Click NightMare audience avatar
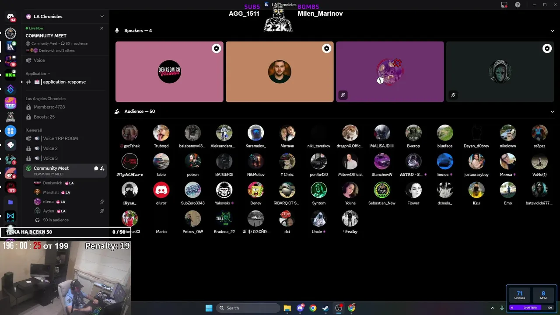 [x=129, y=161]
